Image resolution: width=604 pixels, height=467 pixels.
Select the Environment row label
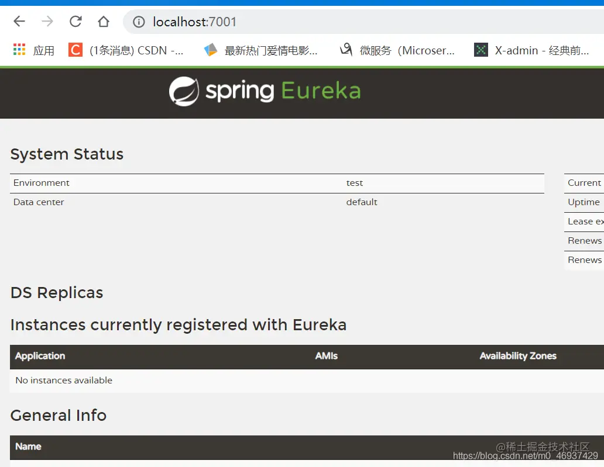point(41,183)
